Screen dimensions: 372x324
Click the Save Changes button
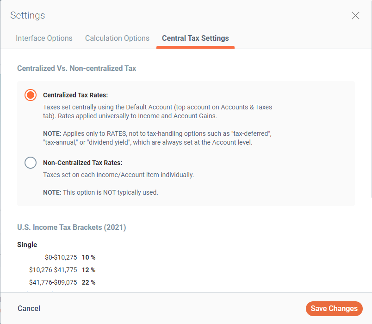coord(334,308)
